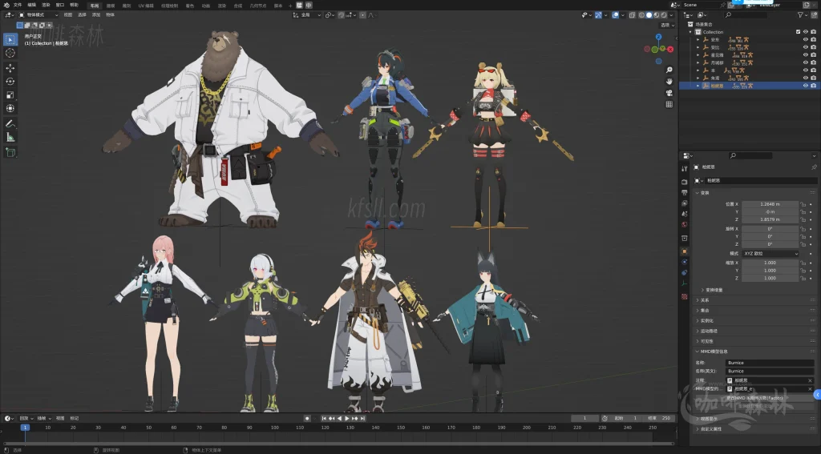
Task: Open the 编辑 Edit menu
Action: pos(32,6)
